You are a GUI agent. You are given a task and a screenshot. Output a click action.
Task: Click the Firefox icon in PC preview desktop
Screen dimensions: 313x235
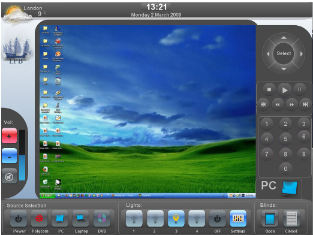tap(45, 170)
